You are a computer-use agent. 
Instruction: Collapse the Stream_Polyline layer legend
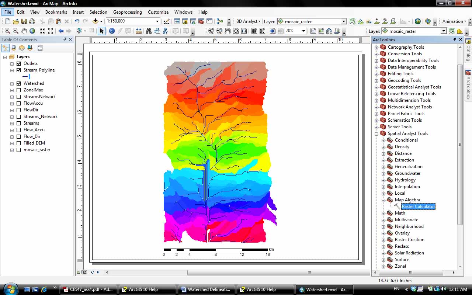coord(12,70)
